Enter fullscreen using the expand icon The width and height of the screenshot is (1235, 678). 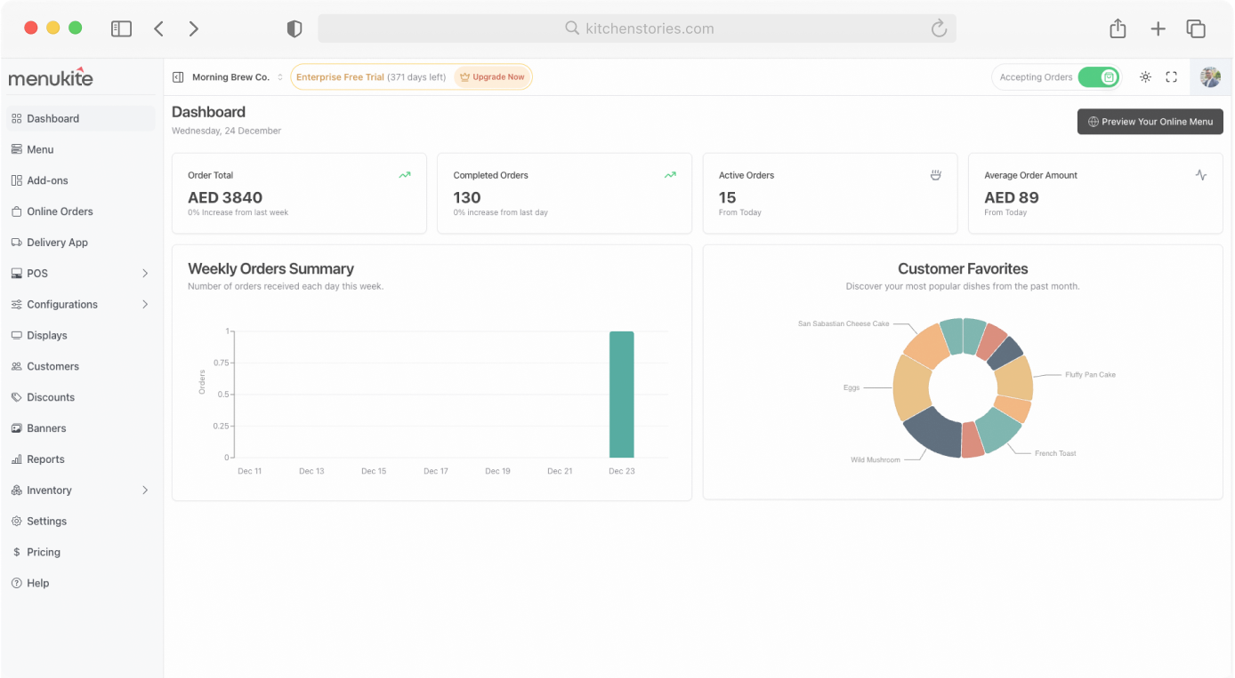point(1171,76)
